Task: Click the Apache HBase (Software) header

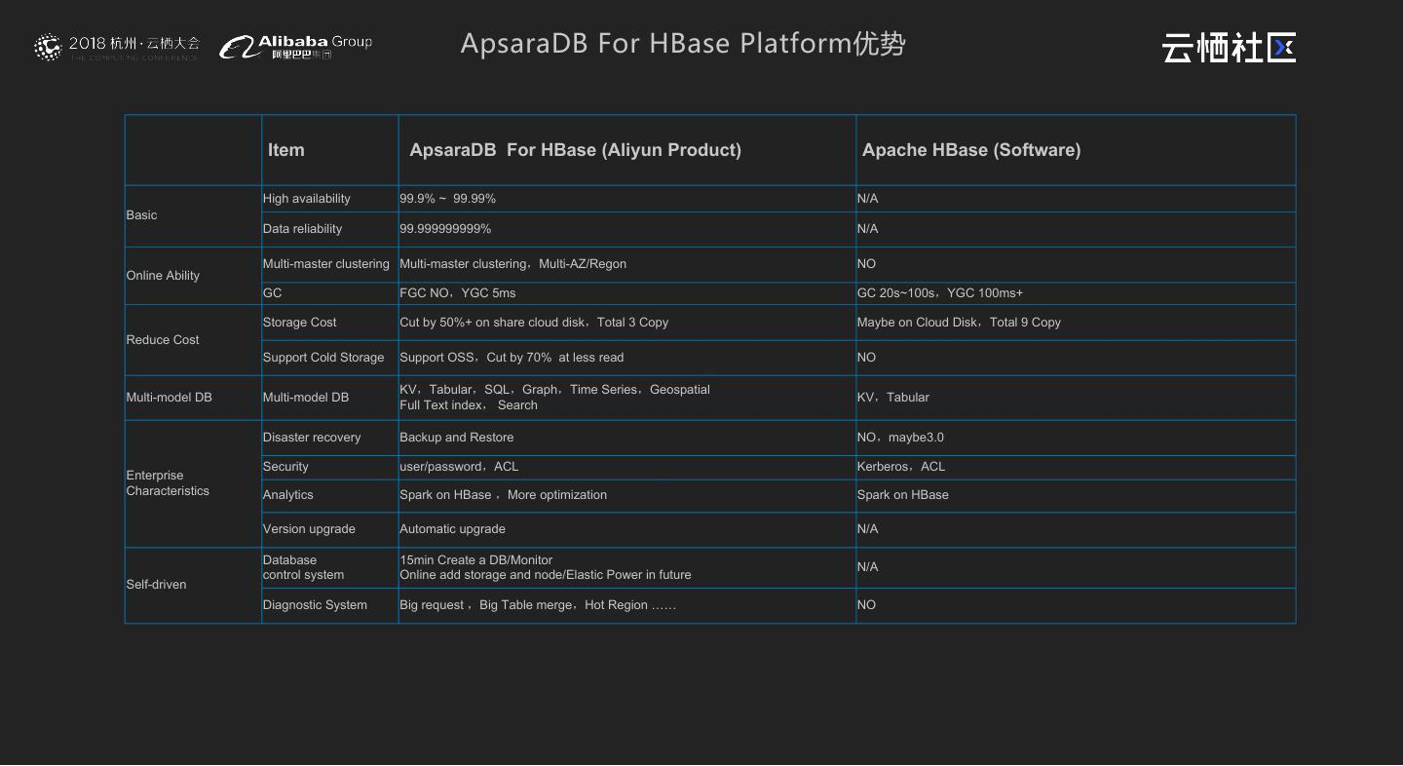Action: [970, 150]
